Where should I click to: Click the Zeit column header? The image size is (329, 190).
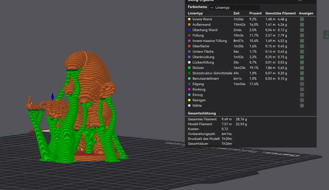point(236,13)
